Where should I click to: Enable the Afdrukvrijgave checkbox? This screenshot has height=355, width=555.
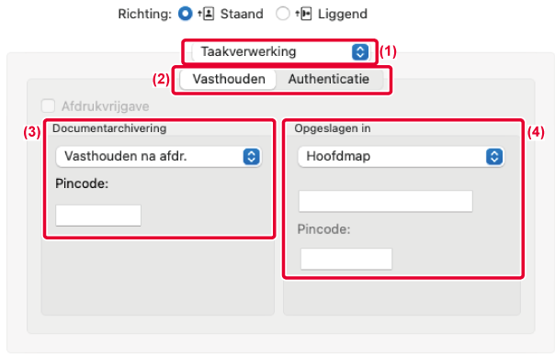[x=48, y=105]
